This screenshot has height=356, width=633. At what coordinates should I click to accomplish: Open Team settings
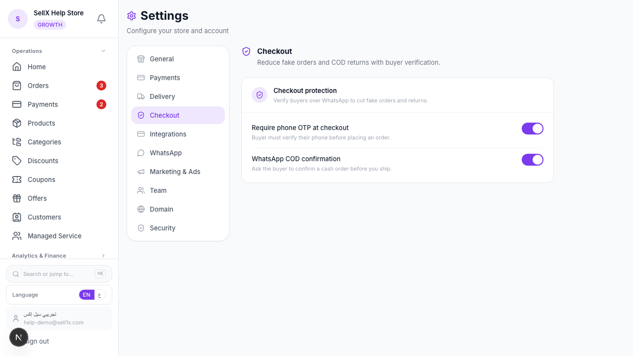(178, 190)
